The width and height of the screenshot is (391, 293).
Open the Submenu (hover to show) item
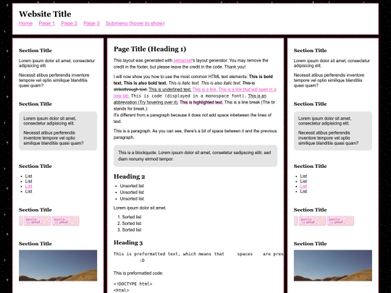[x=135, y=23]
